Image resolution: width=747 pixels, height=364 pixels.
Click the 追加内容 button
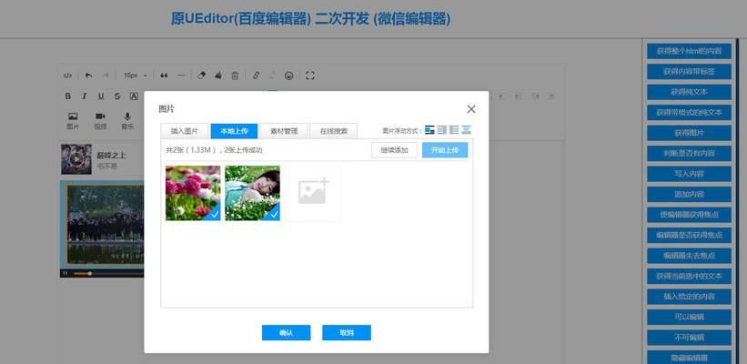click(x=689, y=195)
